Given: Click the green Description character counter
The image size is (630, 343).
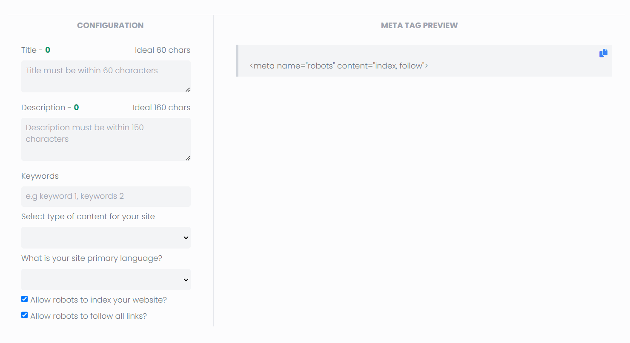Looking at the screenshot, I should (x=76, y=107).
